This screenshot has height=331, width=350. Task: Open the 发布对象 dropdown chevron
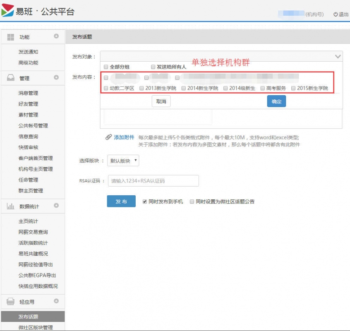pos(338,56)
